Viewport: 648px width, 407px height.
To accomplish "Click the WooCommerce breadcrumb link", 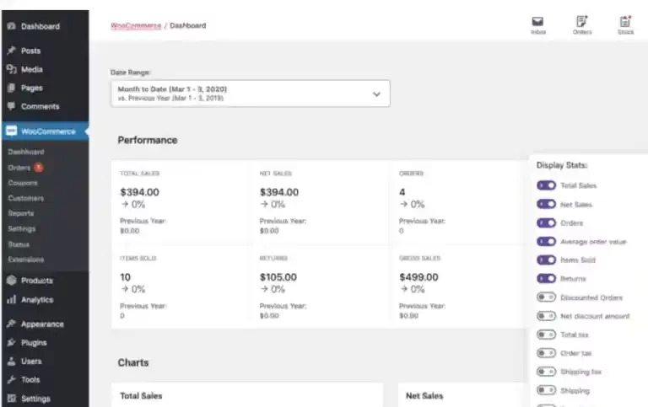I will coord(135,25).
